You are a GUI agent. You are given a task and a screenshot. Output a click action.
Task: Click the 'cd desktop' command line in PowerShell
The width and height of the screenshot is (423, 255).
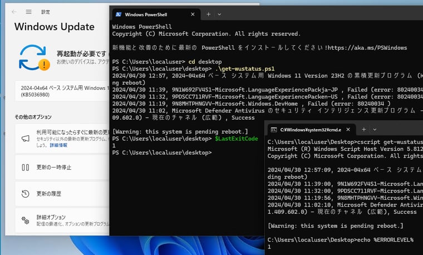coord(167,62)
